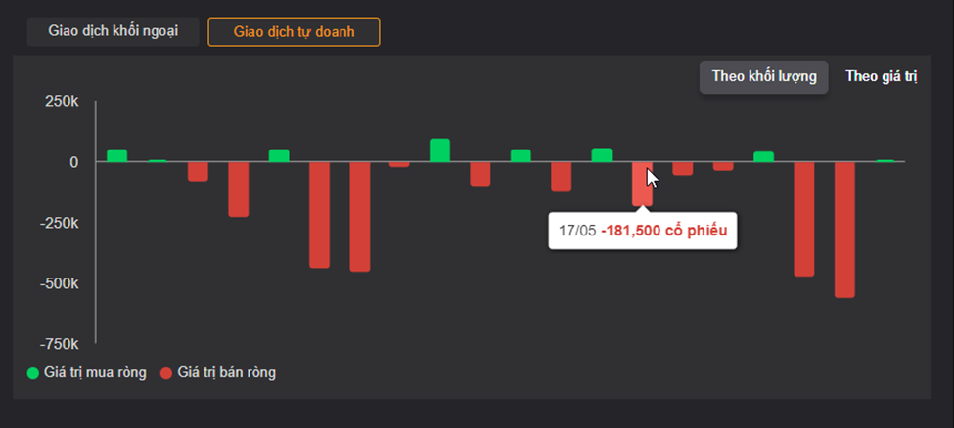The width and height of the screenshot is (954, 428).
Task: Click tiny red bar before tallest green bar
Action: (x=399, y=165)
